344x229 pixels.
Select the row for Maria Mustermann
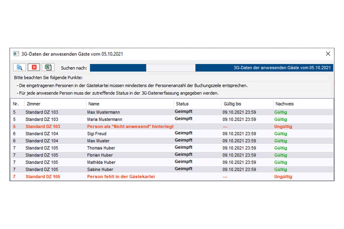[x=104, y=119]
